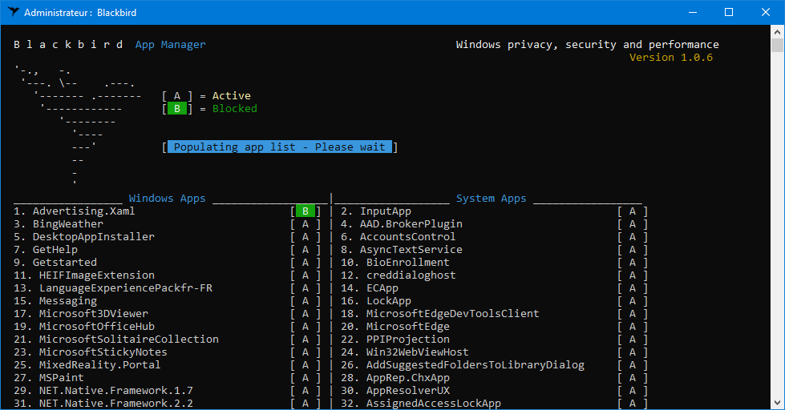Select the '29. NET.Native.Framework.1.7' entry
The height and width of the screenshot is (410, 785).
103,391
